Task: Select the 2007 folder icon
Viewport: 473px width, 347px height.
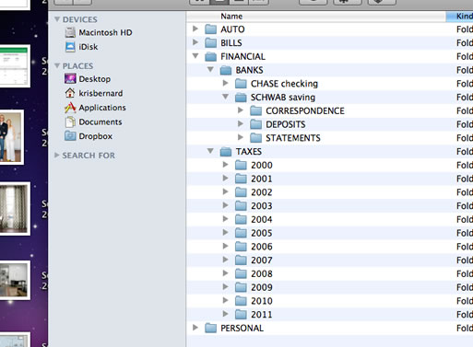Action: point(241,260)
